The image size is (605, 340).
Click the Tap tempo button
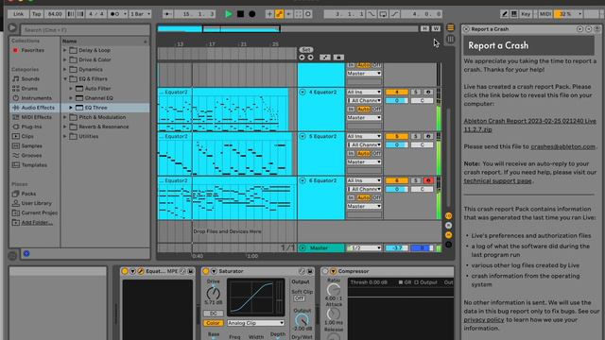pyautogui.click(x=36, y=14)
